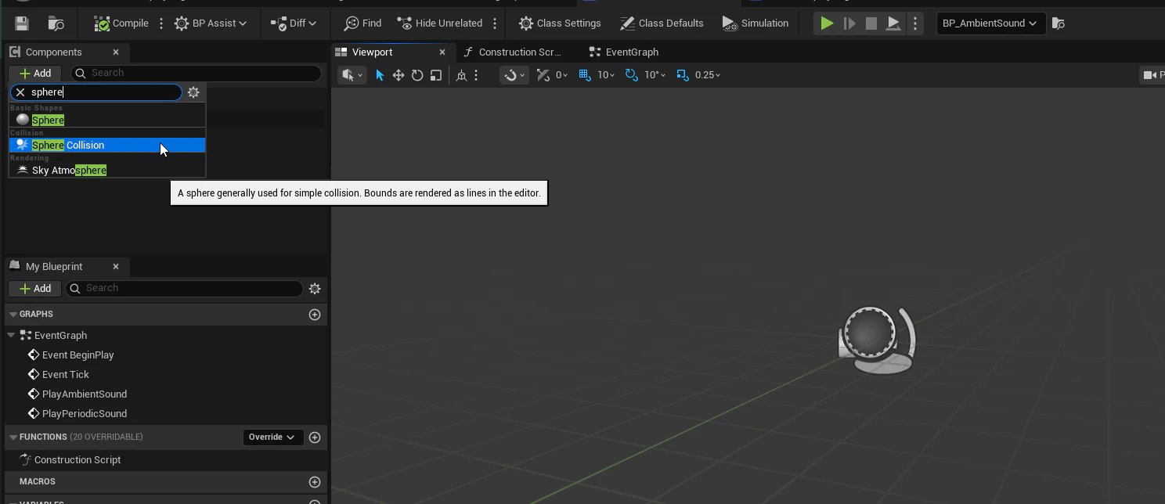This screenshot has width=1165, height=504.
Task: Close the Viewport tab
Action: click(442, 52)
